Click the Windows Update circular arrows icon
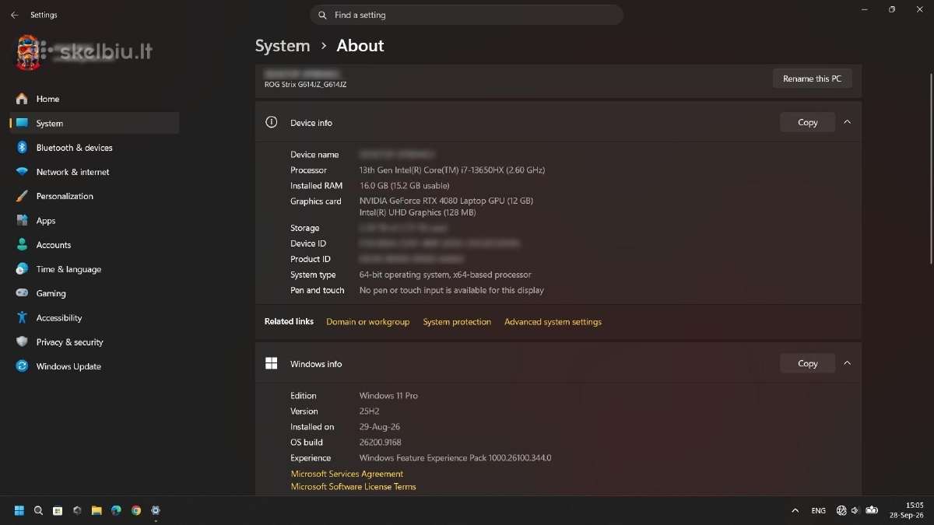The width and height of the screenshot is (934, 525). pyautogui.click(x=22, y=366)
